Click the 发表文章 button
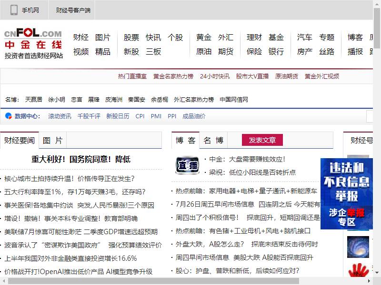Viewport: 381px width, 285px height. 262,140
